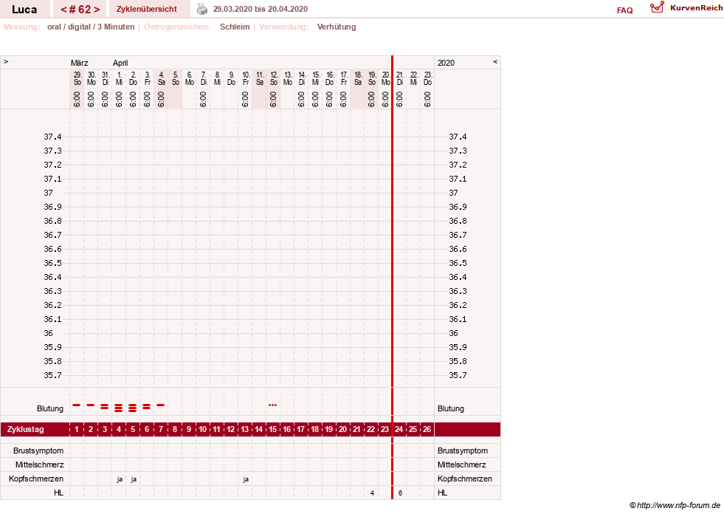The height and width of the screenshot is (514, 724).
Task: Collapse chart with the top-right < arrow
Action: (x=495, y=62)
